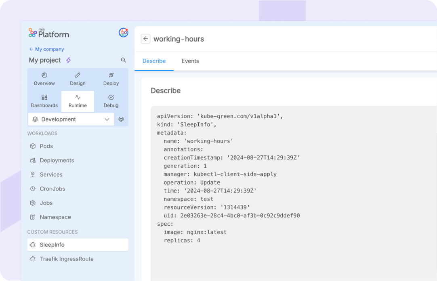Click the Mia-Platform logo
This screenshot has width=437, height=281.
pyautogui.click(x=48, y=33)
